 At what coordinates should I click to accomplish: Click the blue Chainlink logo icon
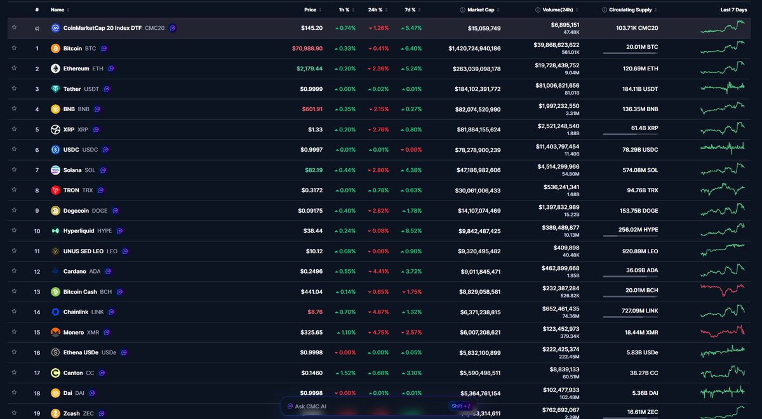(55, 312)
